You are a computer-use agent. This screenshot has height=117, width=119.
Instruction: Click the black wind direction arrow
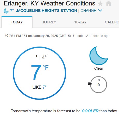pyautogui.click(x=90, y=84)
